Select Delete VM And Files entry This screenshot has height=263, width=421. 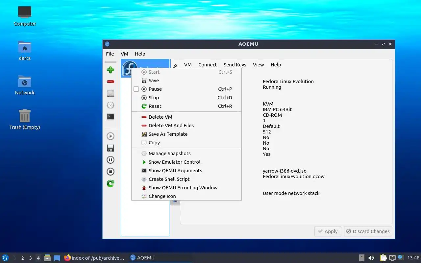click(186, 126)
